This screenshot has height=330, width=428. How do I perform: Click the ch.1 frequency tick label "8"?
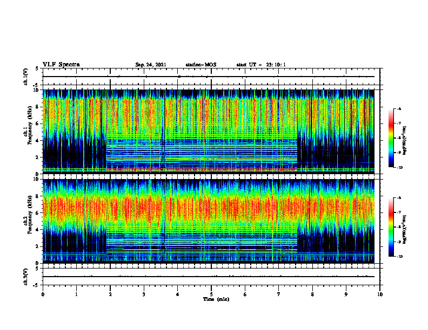pyautogui.click(x=38, y=107)
